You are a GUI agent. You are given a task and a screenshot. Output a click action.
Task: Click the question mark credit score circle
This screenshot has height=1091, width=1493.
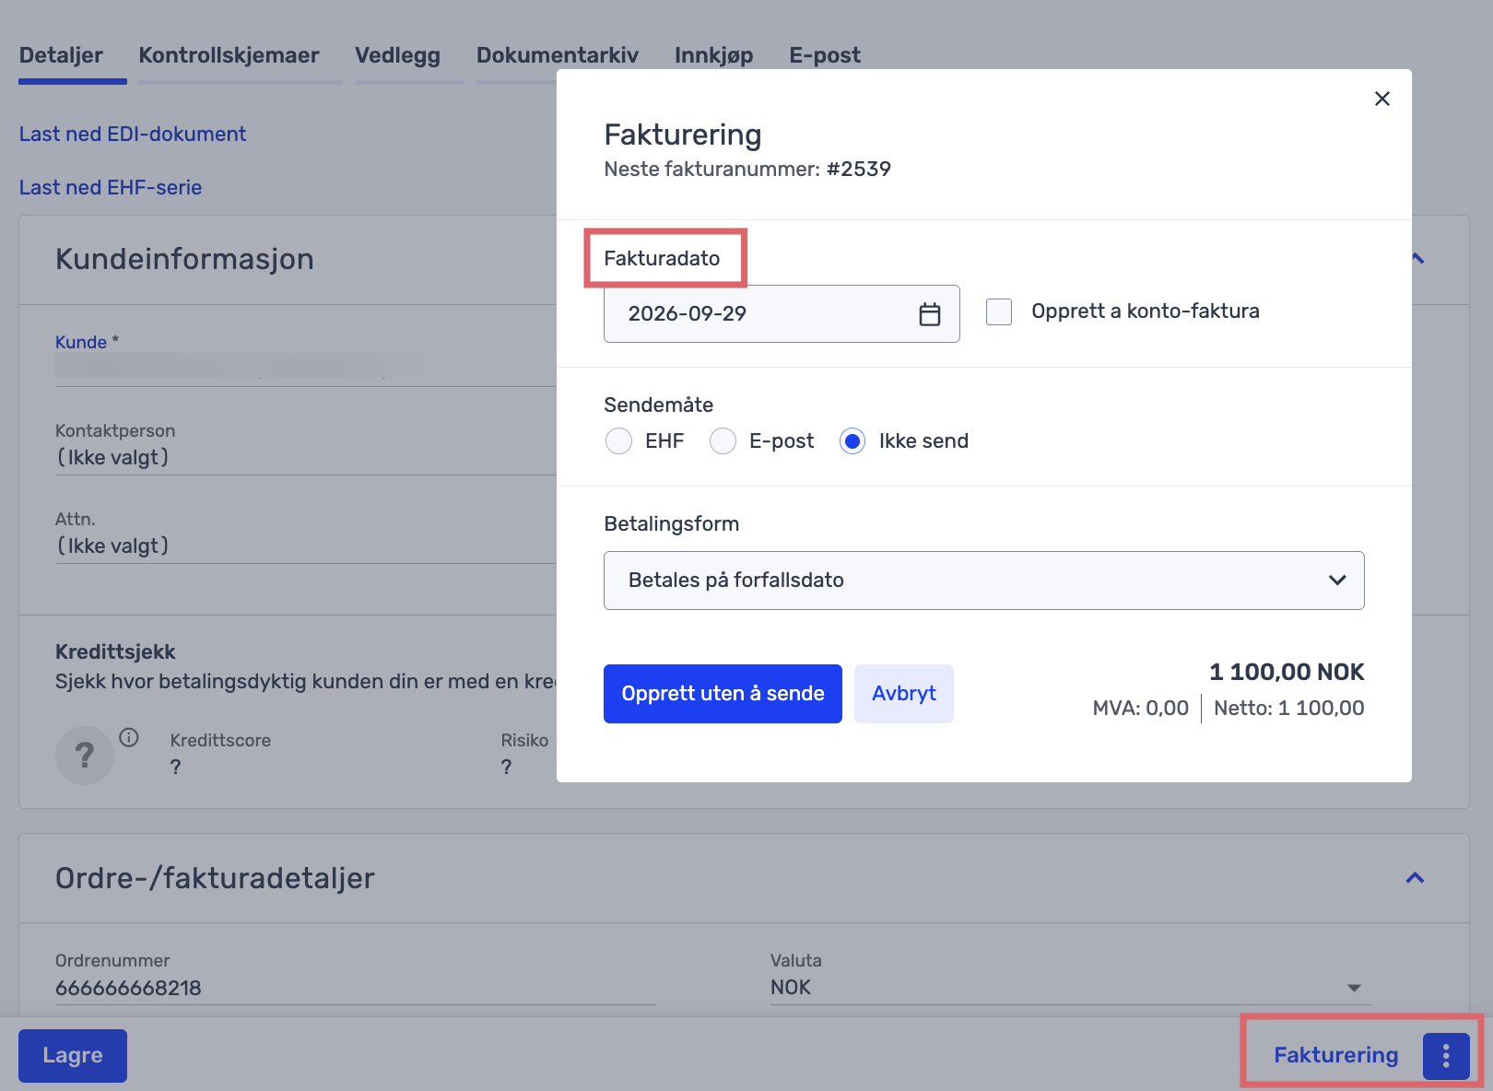coord(85,756)
